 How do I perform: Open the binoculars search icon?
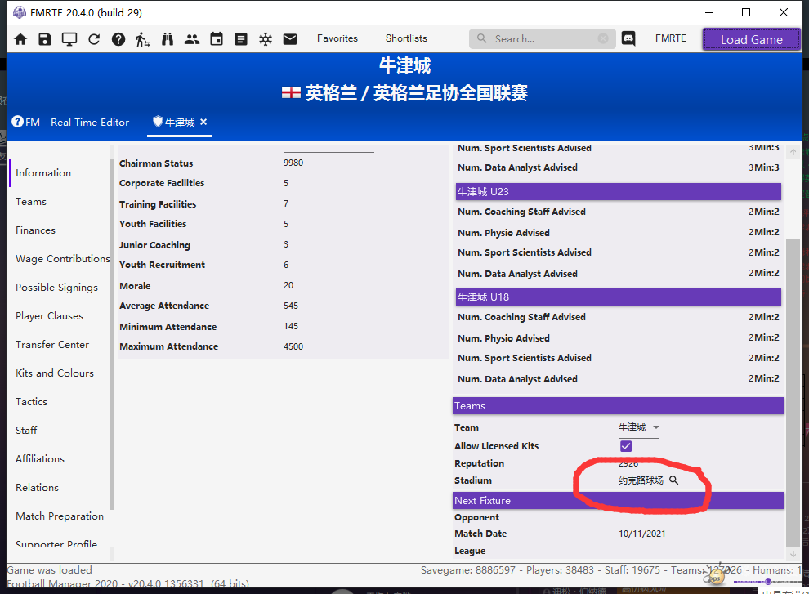[x=168, y=39]
